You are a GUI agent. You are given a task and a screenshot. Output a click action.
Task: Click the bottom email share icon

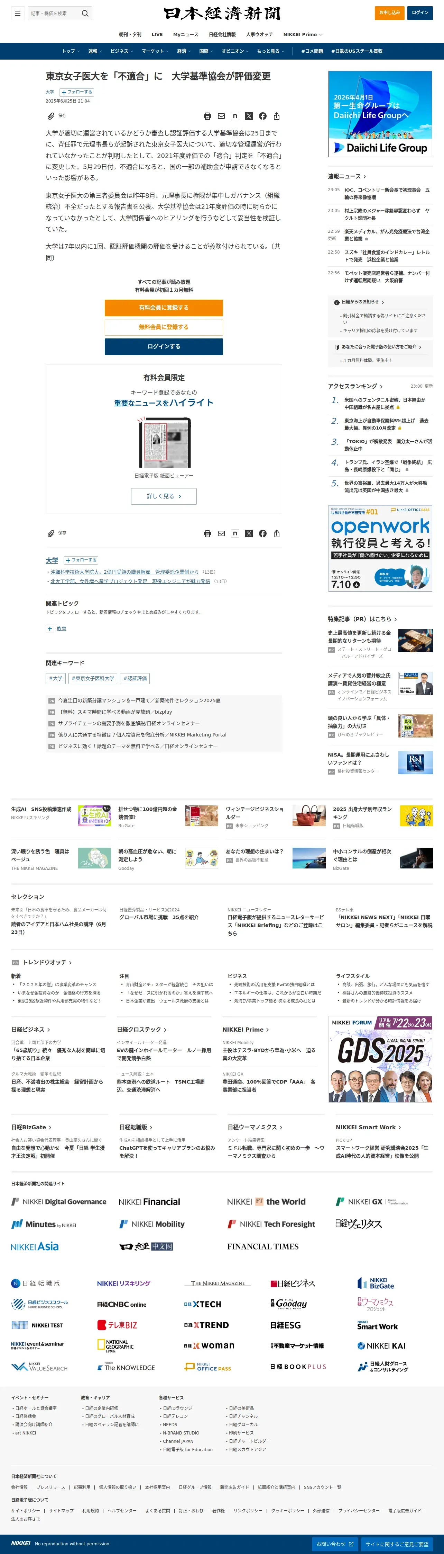tap(221, 533)
